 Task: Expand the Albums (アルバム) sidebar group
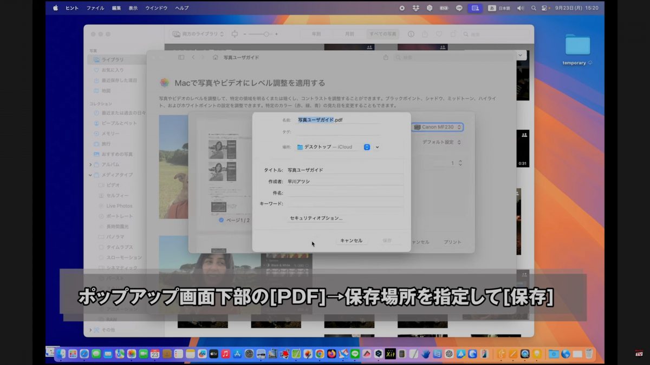pyautogui.click(x=90, y=164)
